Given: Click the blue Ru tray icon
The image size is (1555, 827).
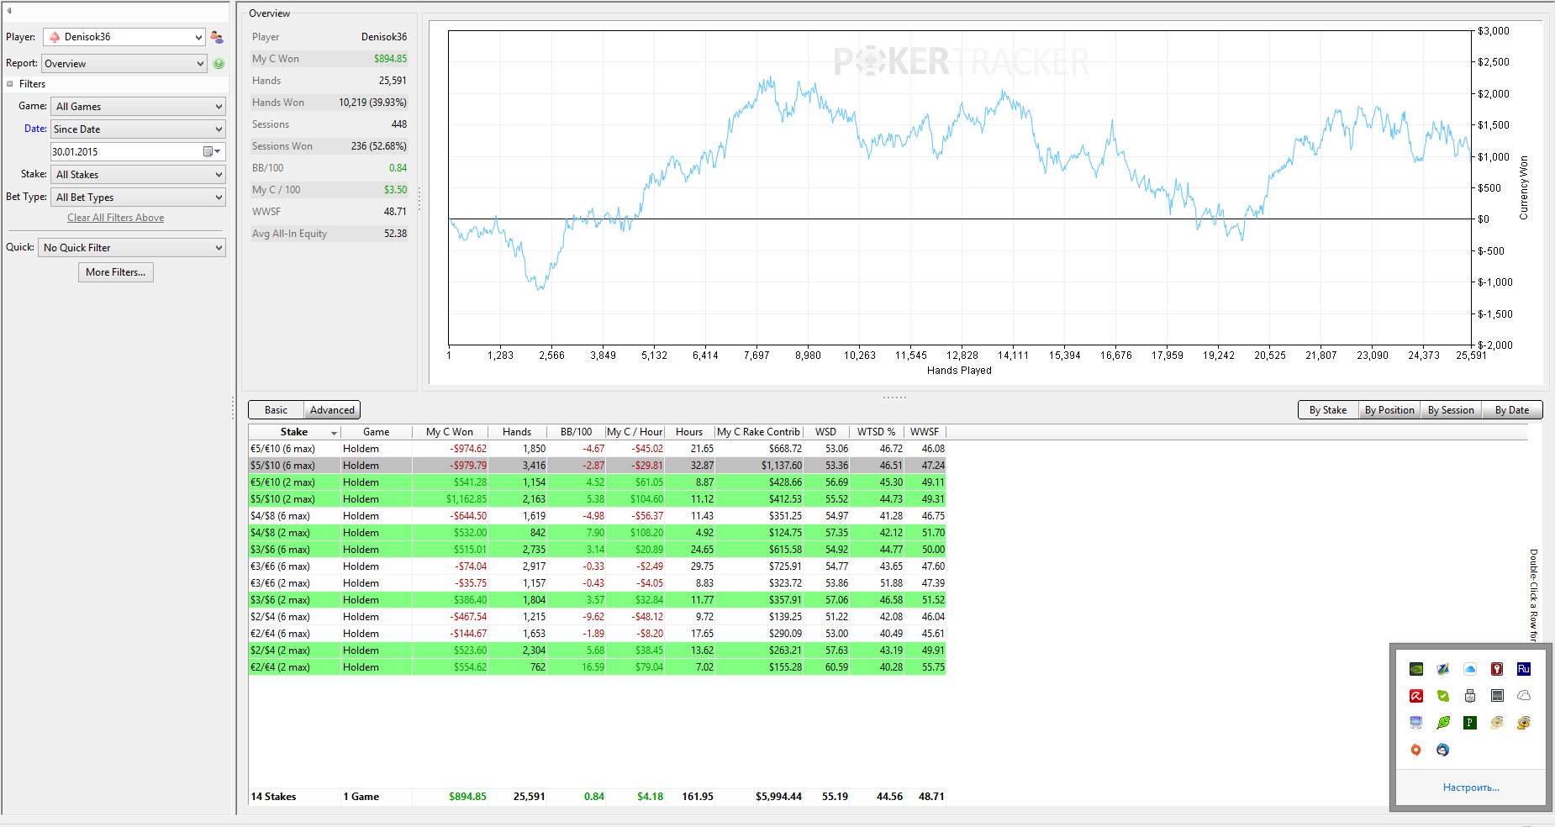Looking at the screenshot, I should [x=1524, y=669].
